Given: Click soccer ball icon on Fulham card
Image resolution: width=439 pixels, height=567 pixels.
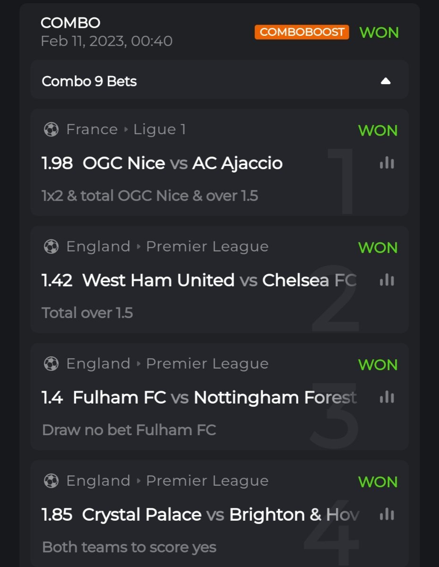Looking at the screenshot, I should [51, 364].
